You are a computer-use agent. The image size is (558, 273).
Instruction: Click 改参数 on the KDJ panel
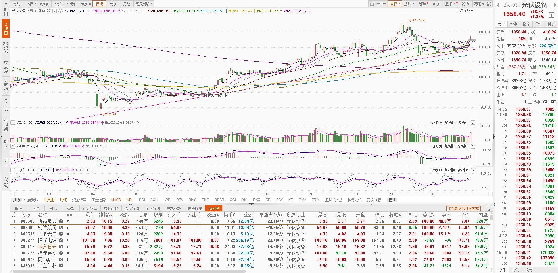click(x=436, y=170)
